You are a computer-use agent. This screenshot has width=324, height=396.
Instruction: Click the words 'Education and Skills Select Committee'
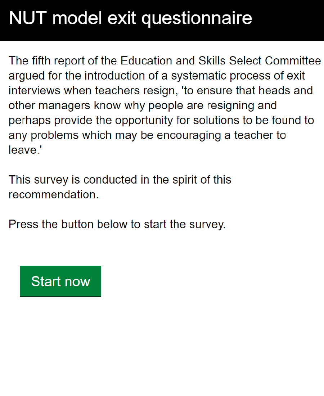tap(221, 61)
